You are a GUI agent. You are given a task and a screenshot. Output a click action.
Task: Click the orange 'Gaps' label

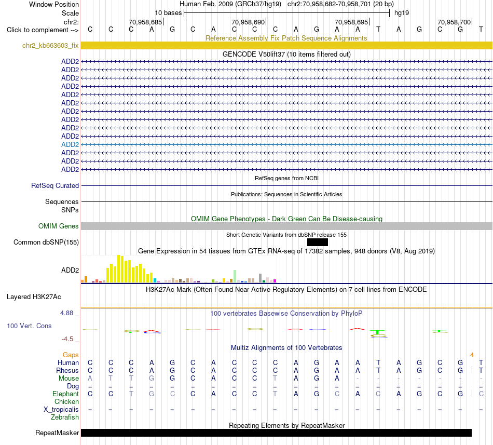click(71, 355)
